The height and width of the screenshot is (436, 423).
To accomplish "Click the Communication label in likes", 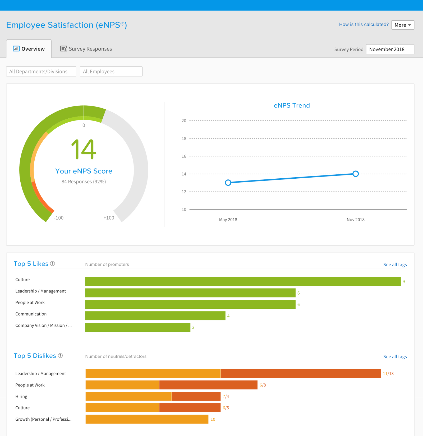I will 31,314.
